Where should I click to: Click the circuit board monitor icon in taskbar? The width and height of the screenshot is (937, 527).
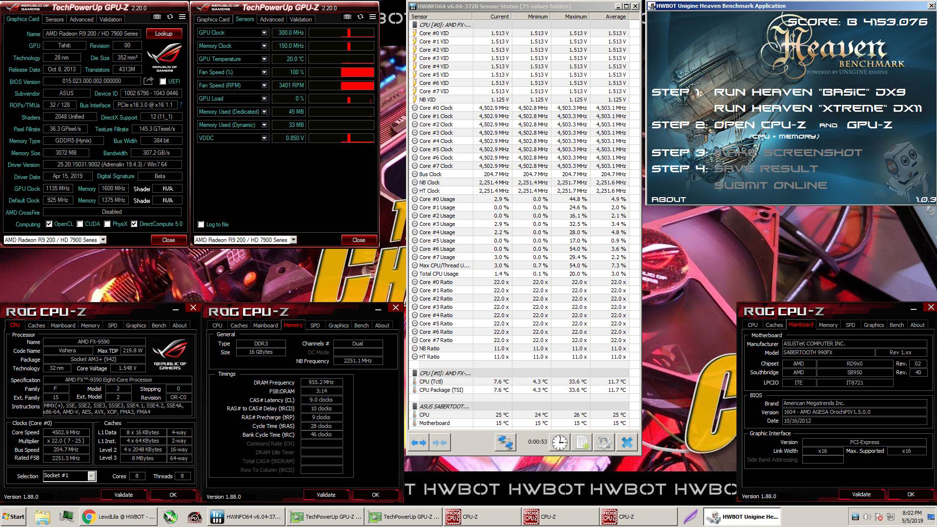click(x=66, y=516)
